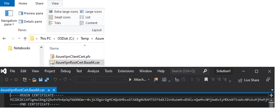Click Undo toolbar icon

(55, 80)
